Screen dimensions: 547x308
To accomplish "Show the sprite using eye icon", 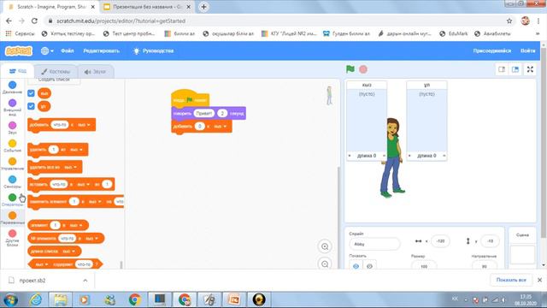I will [356, 266].
